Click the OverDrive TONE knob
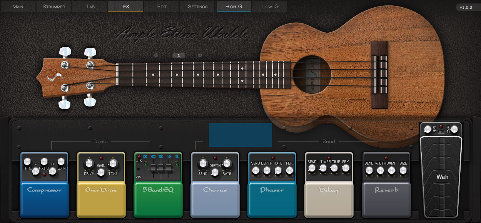The width and height of the screenshot is (481, 223). tap(113, 164)
